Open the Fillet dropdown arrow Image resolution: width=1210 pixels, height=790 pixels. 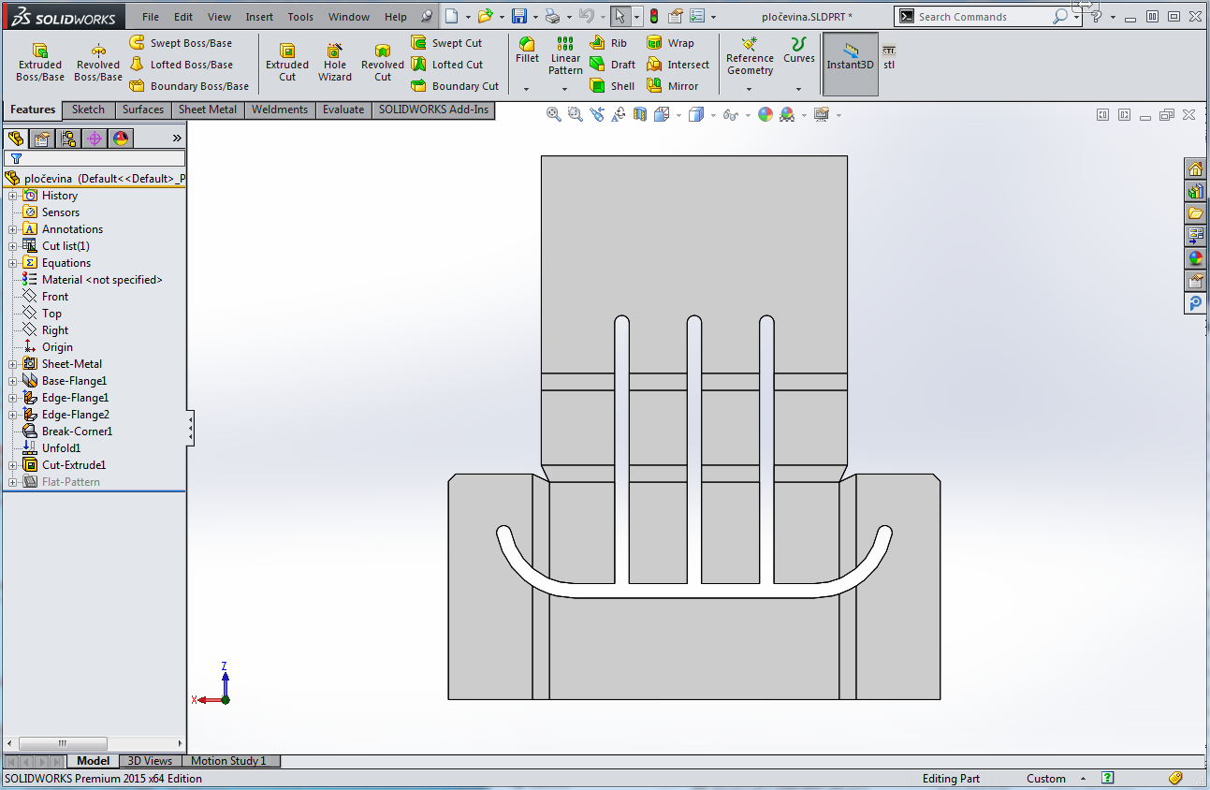tap(527, 89)
